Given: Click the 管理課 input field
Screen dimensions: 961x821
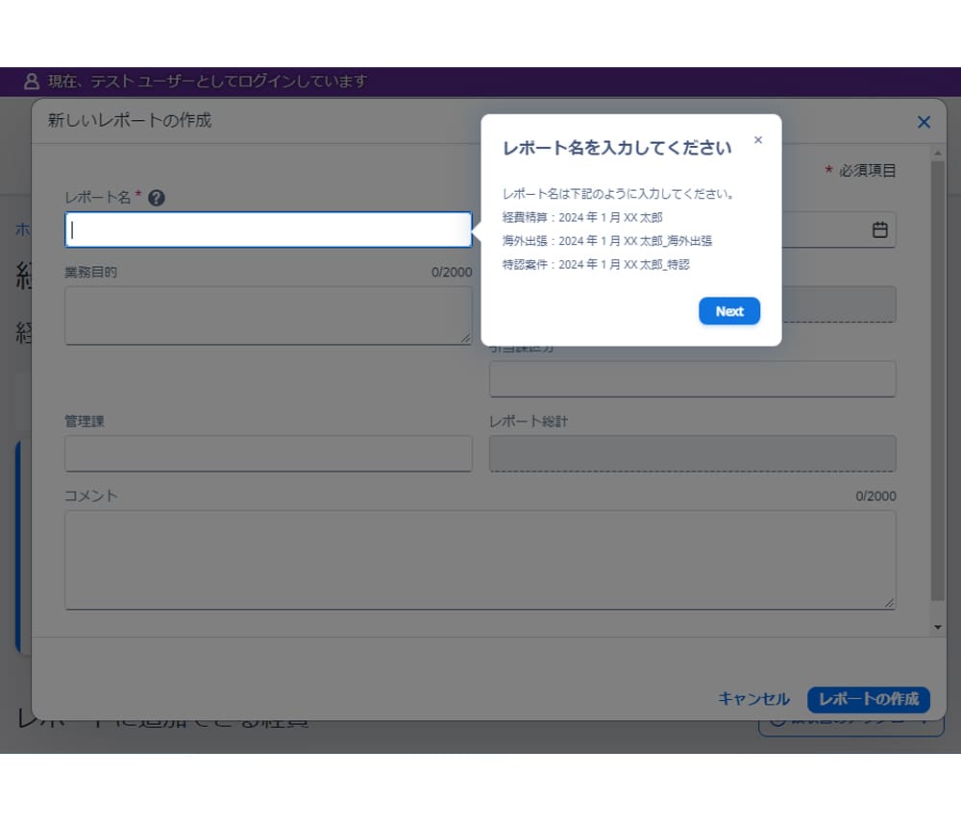Looking at the screenshot, I should [x=268, y=453].
